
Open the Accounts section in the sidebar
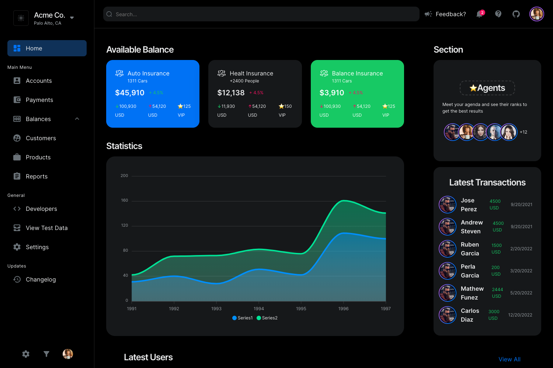38,81
